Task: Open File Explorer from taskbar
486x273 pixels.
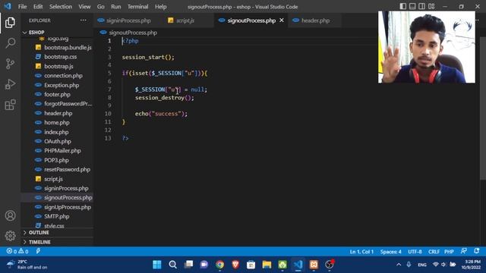Action: pyautogui.click(x=267, y=265)
